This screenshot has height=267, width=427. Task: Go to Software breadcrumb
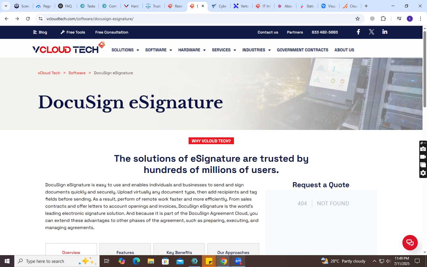(77, 73)
